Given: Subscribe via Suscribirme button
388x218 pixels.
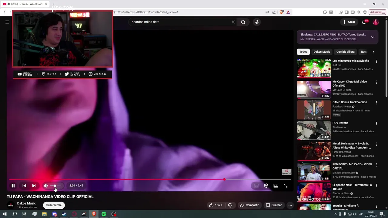Looking at the screenshot, I should click(54, 205).
